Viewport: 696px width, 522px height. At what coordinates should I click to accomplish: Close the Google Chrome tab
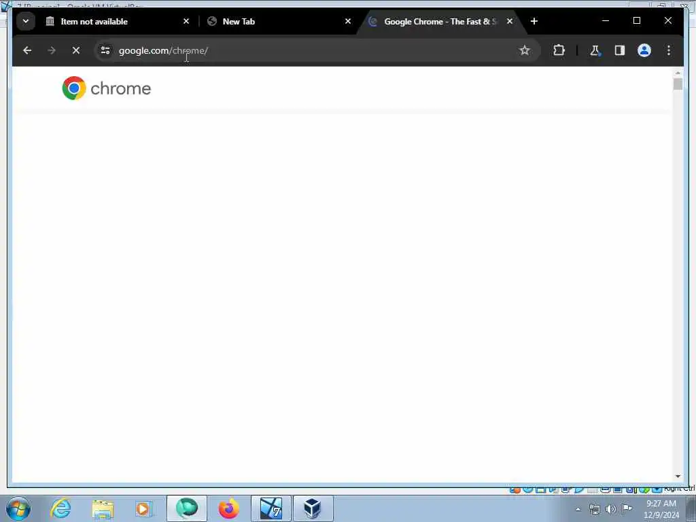(x=510, y=21)
